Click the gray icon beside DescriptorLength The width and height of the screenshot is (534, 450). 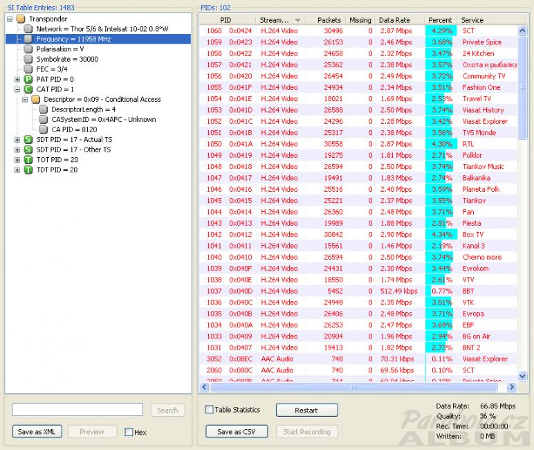(44, 109)
